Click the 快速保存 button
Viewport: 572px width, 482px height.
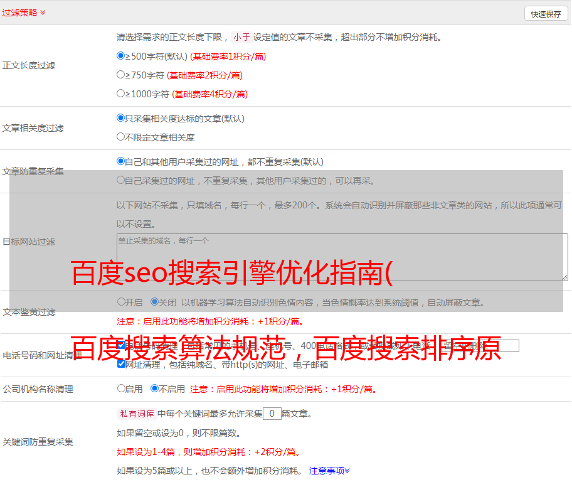545,14
